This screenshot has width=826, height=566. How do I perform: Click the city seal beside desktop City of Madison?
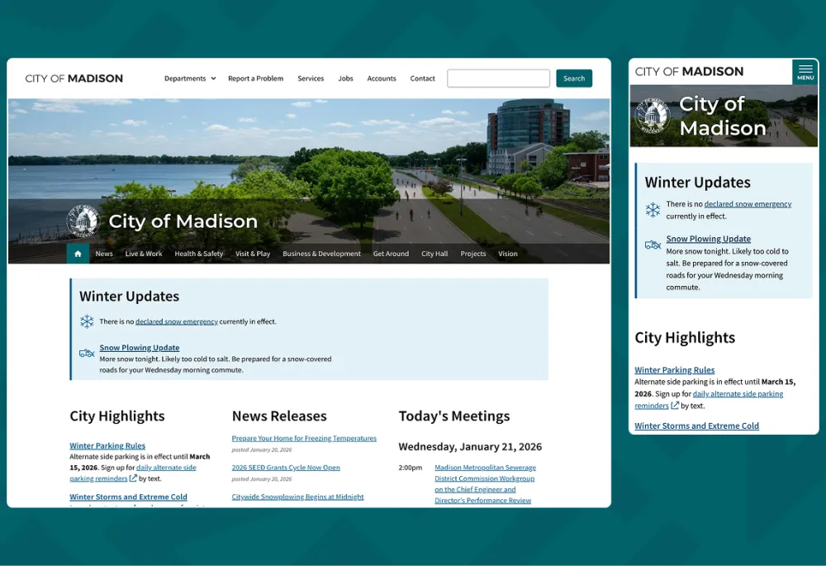tap(83, 221)
